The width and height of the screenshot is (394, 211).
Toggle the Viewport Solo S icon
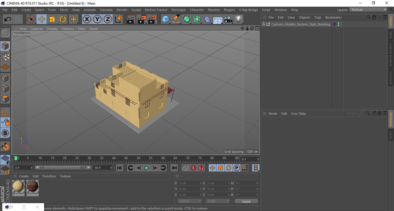[x=5, y=133]
